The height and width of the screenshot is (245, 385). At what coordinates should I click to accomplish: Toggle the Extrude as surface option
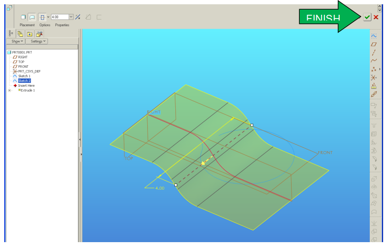coord(32,17)
